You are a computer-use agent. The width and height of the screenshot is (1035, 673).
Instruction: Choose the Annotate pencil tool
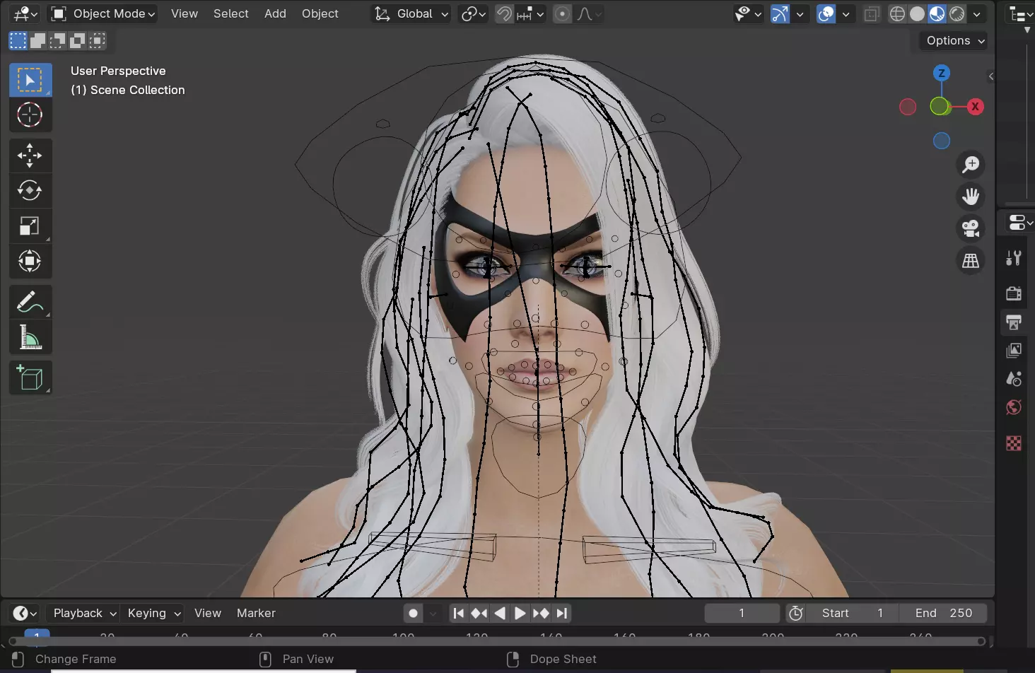(30, 302)
